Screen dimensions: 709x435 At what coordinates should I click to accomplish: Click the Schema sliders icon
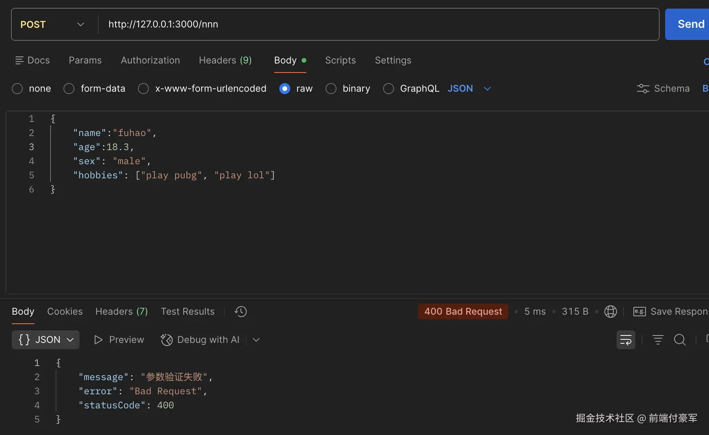(x=643, y=89)
